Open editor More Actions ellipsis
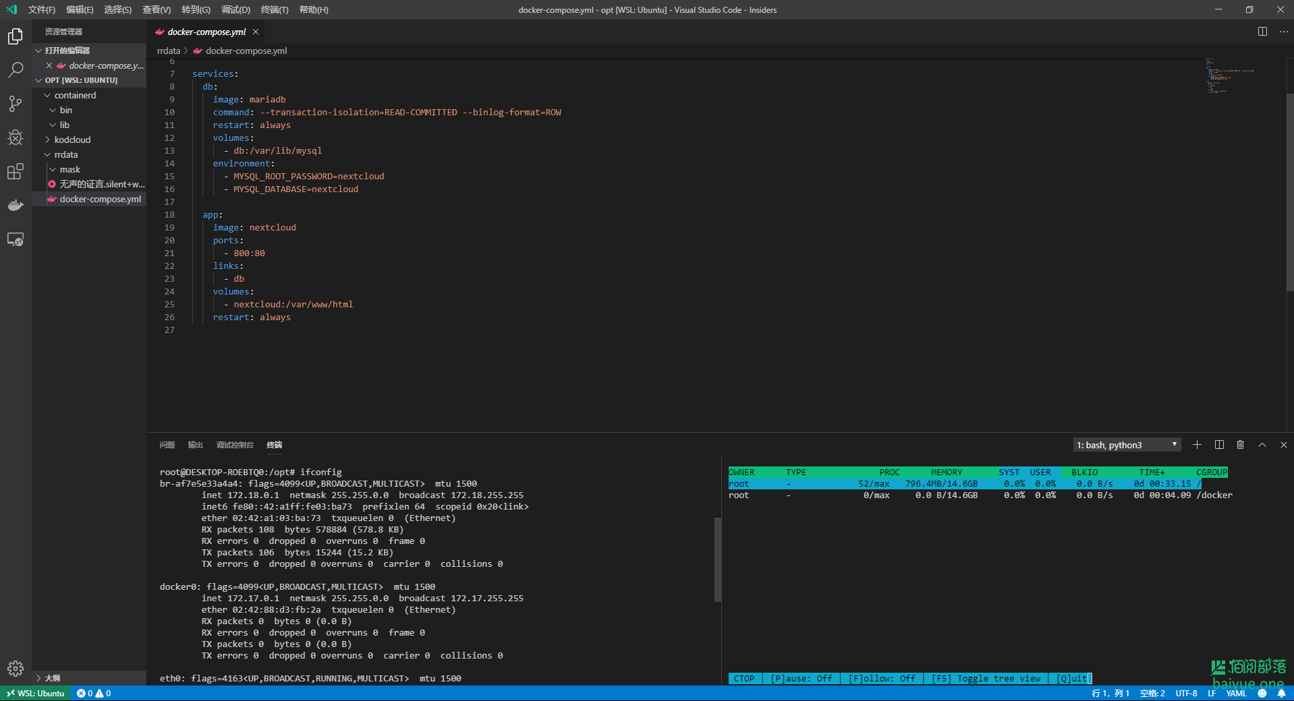This screenshot has height=701, width=1294. 1284,32
